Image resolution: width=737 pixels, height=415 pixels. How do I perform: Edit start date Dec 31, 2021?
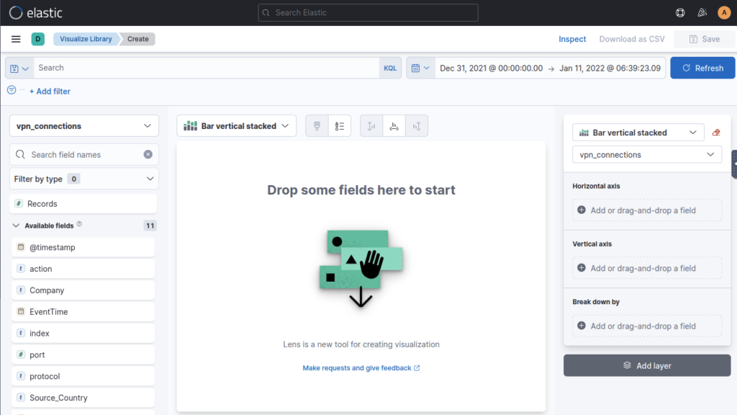pos(491,68)
